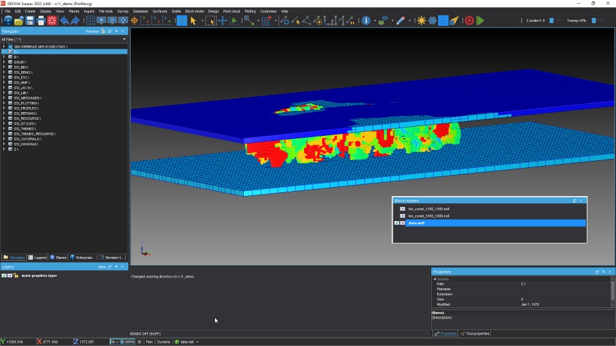The image size is (616, 346).
Task: Click the Undo arrow icon
Action: click(64, 21)
